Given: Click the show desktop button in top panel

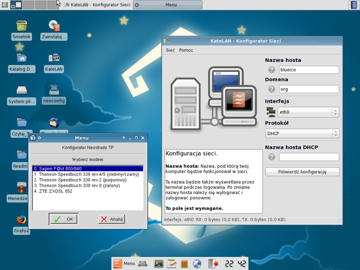Looking at the screenshot, I should [x=4, y=4].
